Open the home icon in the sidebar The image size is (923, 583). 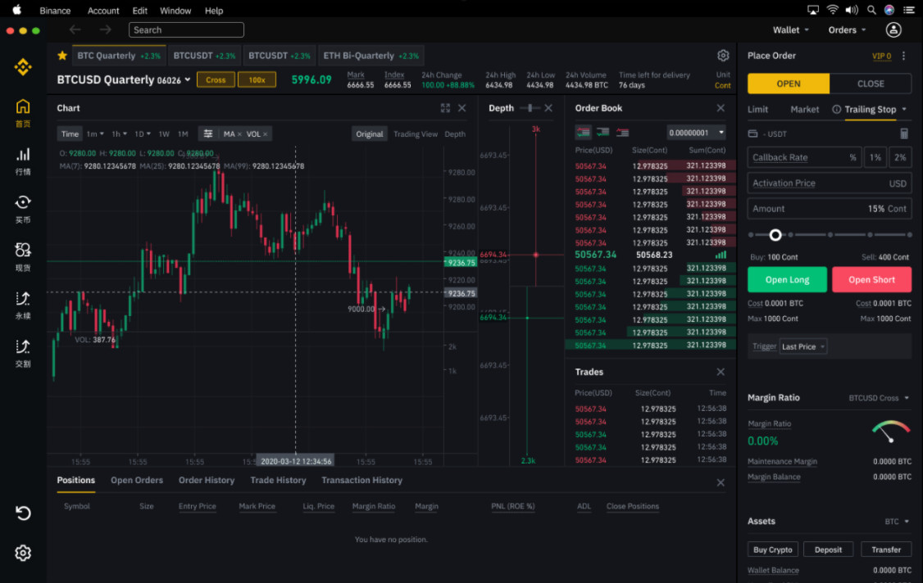click(23, 106)
